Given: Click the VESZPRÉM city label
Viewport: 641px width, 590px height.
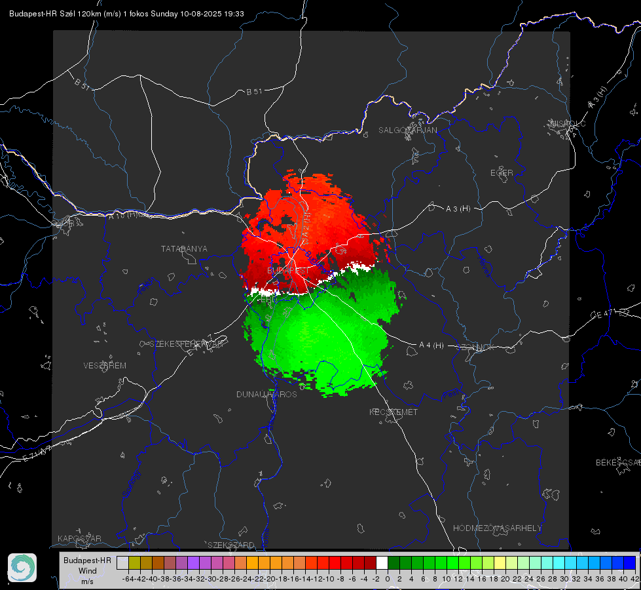Looking at the screenshot, I should pyautogui.click(x=105, y=366).
